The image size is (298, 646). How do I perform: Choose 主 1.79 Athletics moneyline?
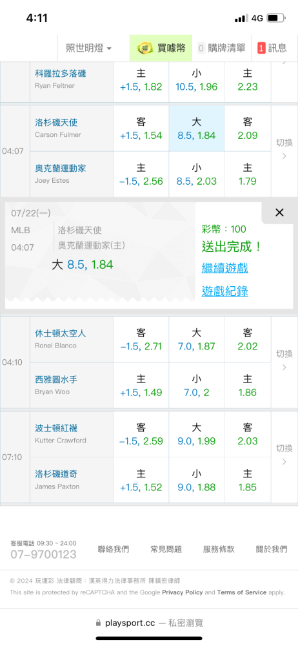click(248, 174)
